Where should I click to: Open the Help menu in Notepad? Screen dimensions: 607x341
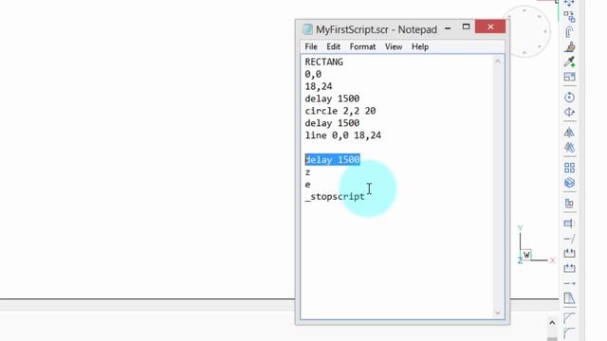tap(419, 46)
